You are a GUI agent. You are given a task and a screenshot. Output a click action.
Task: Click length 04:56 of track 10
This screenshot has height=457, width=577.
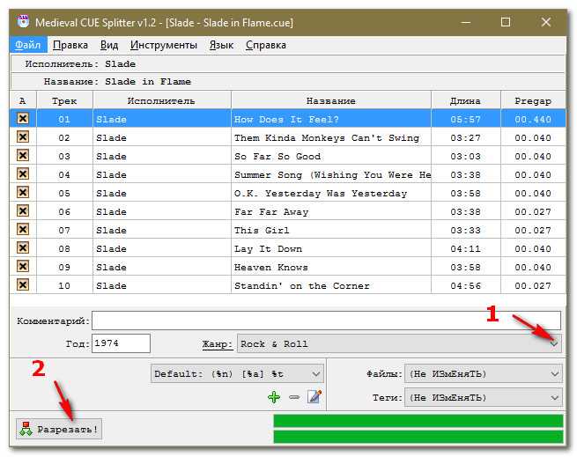pos(465,285)
